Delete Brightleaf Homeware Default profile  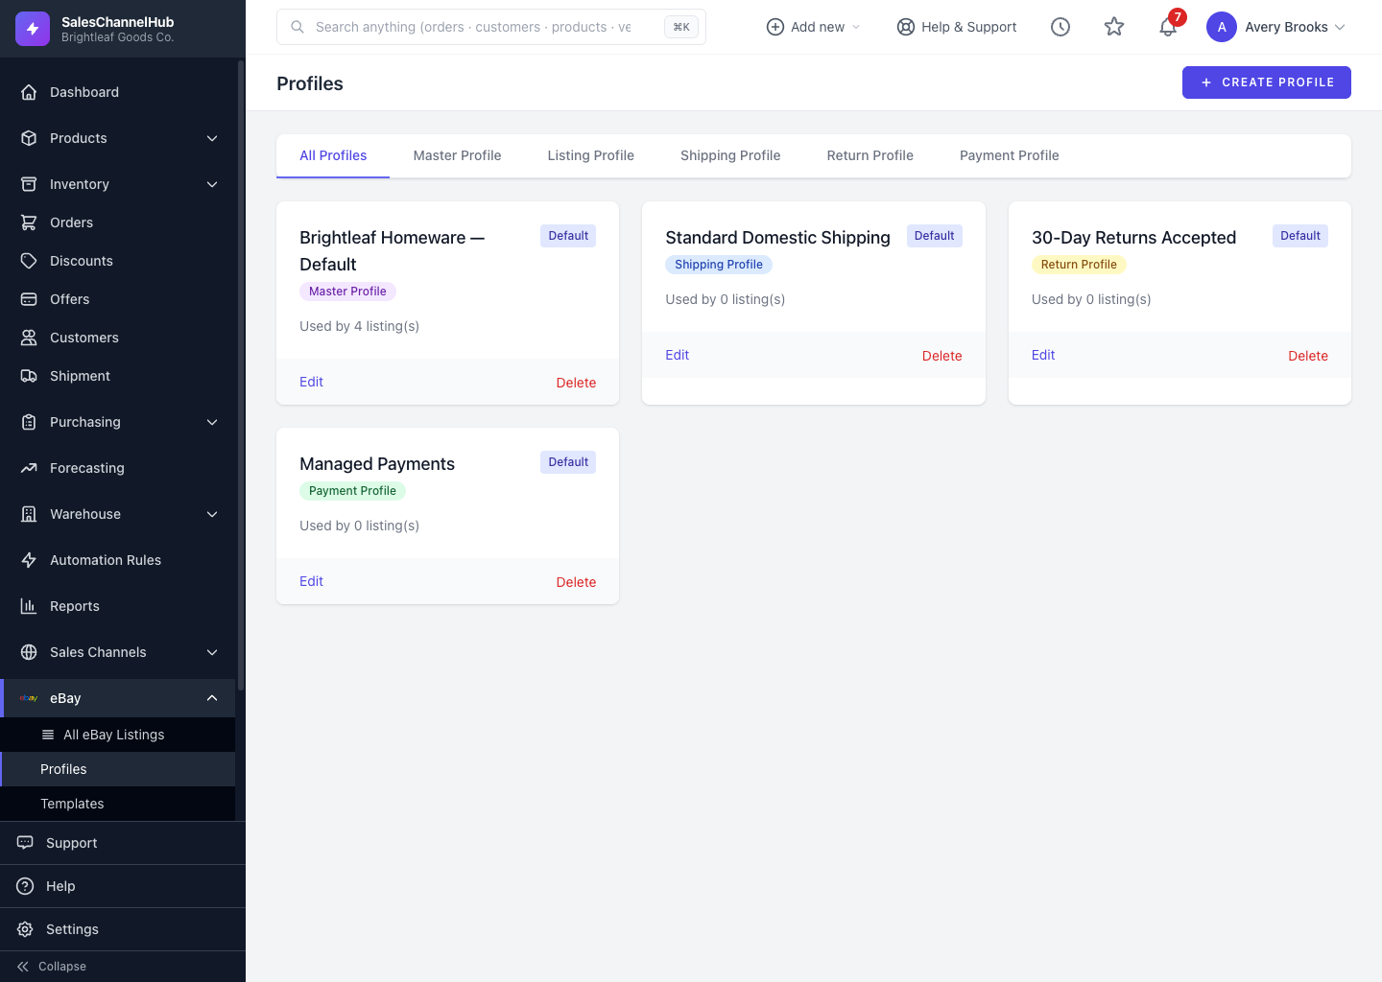[576, 383]
